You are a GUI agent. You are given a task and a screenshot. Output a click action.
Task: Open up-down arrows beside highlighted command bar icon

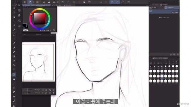[34, 2]
